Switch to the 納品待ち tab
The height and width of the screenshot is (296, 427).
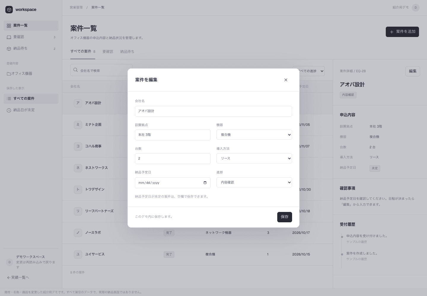click(x=127, y=52)
